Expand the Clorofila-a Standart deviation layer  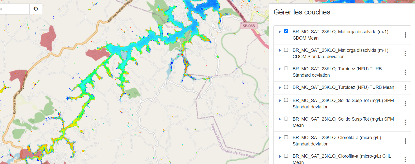click(x=280, y=138)
